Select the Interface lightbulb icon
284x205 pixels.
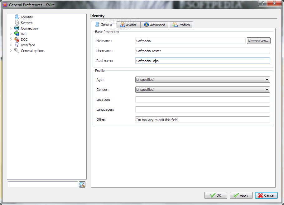pos(17,45)
